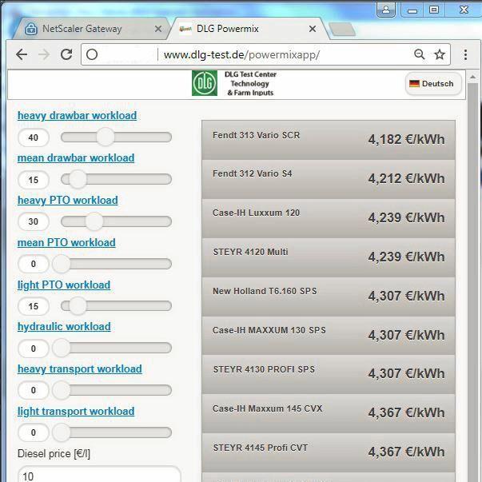Viewport: 482px width, 482px height.
Task: Click the DLG logo in header
Action: (204, 83)
